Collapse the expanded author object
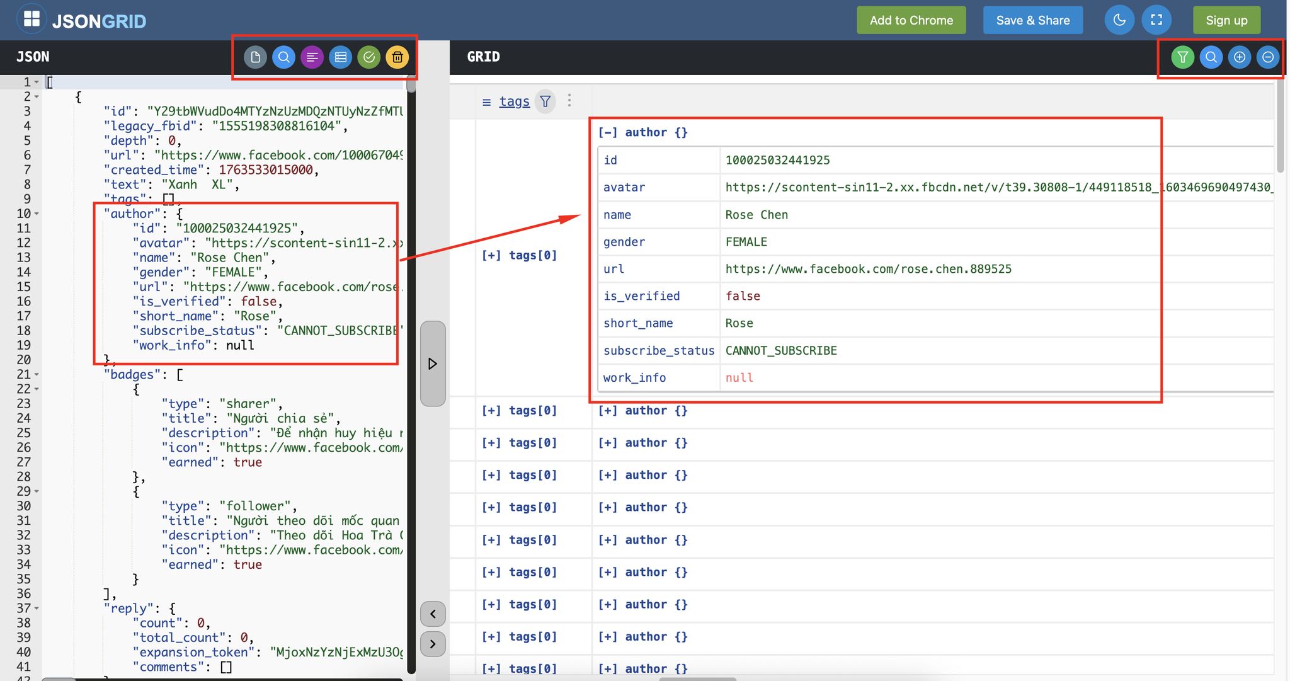The height and width of the screenshot is (681, 1290). point(608,132)
